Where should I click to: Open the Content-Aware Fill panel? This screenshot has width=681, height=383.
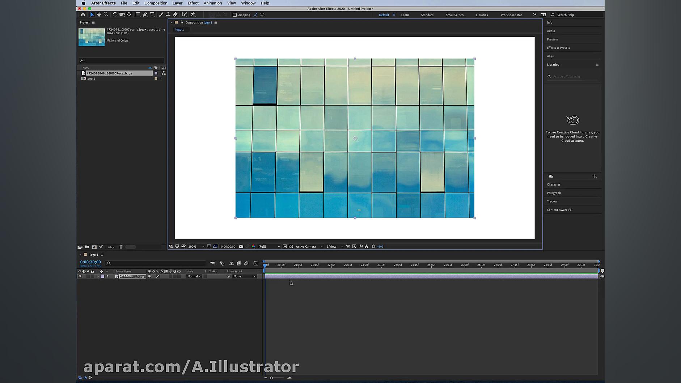pyautogui.click(x=560, y=210)
